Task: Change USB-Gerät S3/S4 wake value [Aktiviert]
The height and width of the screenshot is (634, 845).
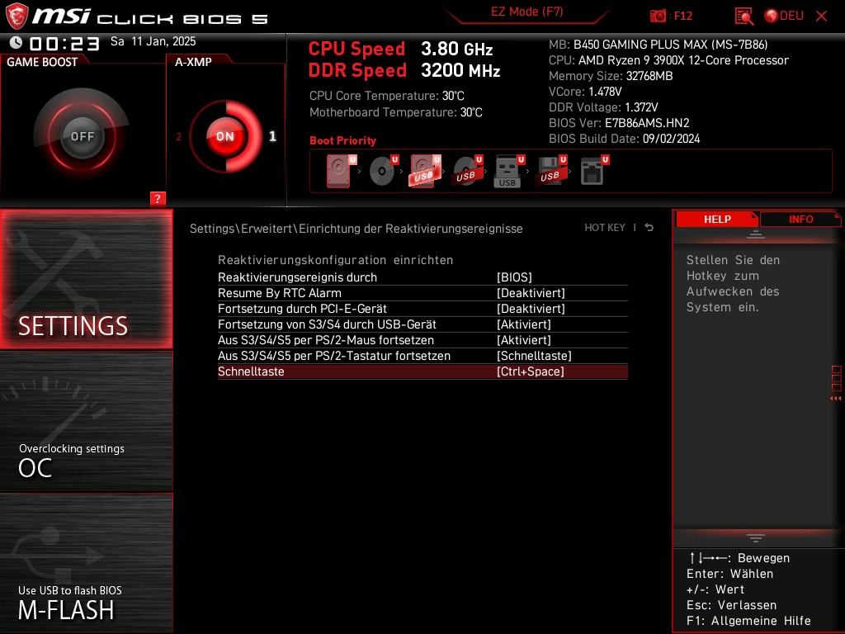Action: pyautogui.click(x=524, y=324)
